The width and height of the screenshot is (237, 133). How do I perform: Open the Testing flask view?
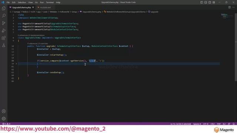[4, 45]
